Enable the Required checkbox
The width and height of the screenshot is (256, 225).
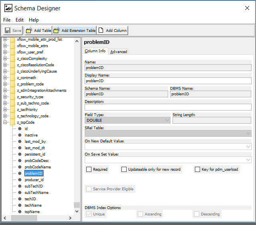click(89, 170)
